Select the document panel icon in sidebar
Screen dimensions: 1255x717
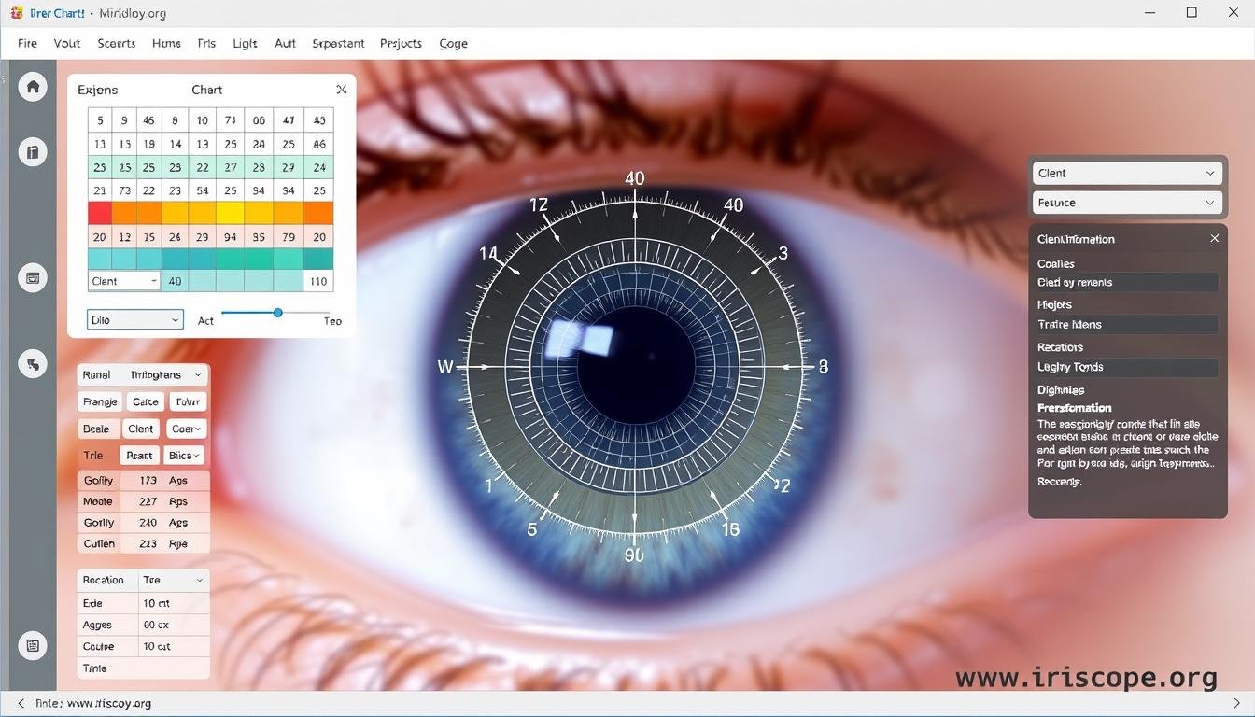point(32,150)
